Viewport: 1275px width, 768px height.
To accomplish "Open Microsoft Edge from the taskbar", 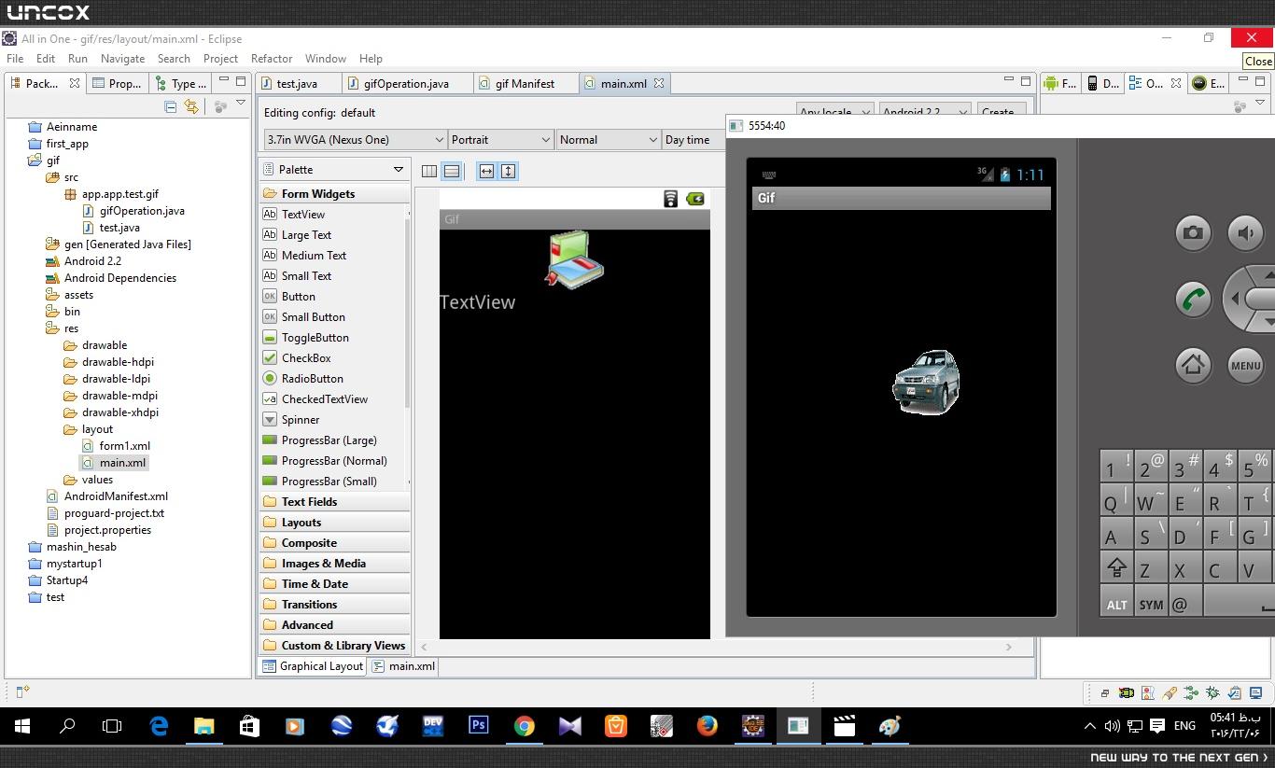I will pyautogui.click(x=158, y=726).
